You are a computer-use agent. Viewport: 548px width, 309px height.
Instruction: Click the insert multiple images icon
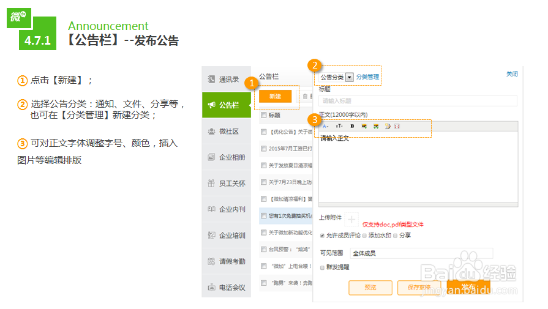point(376,127)
